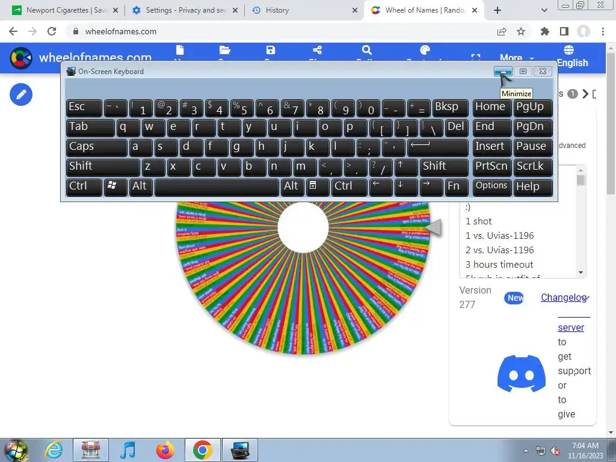The width and height of the screenshot is (616, 462).
Task: Click entry '3 hours timeout' in list
Action: pyautogui.click(x=499, y=265)
